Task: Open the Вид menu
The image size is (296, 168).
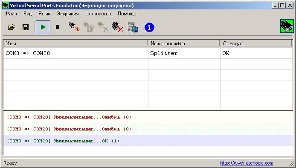Action: click(28, 14)
